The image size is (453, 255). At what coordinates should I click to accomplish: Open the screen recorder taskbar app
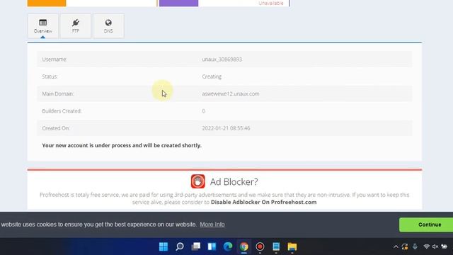click(x=260, y=246)
